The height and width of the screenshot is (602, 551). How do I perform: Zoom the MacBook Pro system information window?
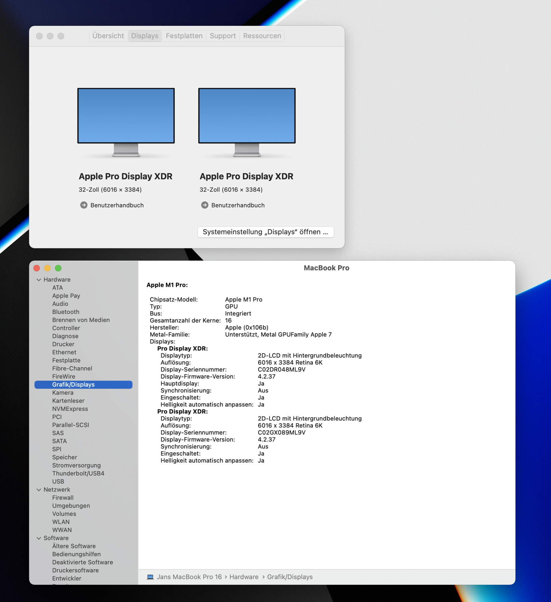point(58,268)
